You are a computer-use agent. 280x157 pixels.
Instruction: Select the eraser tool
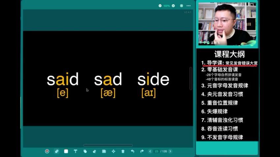(x=95, y=151)
